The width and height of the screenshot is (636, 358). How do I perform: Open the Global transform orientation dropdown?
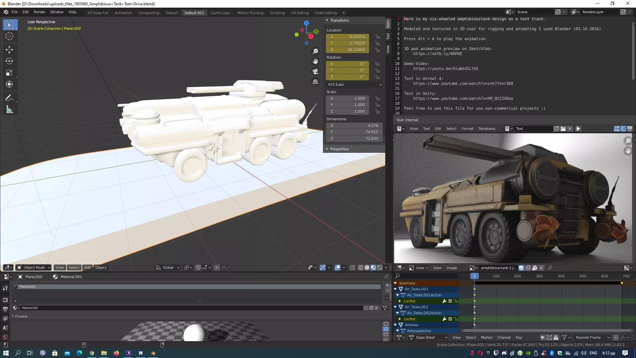[168, 268]
